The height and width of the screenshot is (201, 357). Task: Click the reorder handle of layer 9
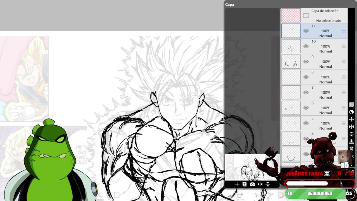(344, 62)
